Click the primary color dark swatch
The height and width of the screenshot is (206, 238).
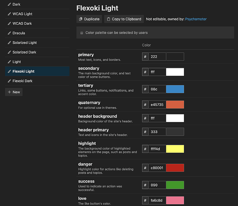tap(175, 56)
